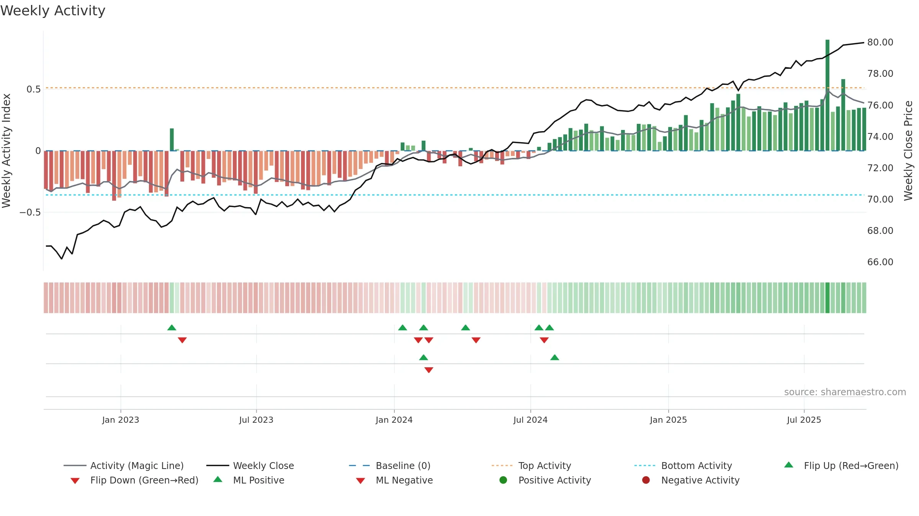Click the 80.00 price axis label
This screenshot has width=919, height=516.
pyautogui.click(x=880, y=42)
